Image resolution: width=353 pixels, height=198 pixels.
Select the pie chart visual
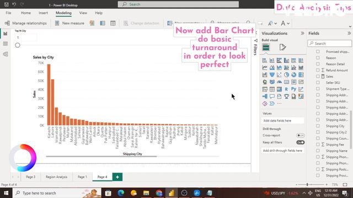[x=286, y=75]
